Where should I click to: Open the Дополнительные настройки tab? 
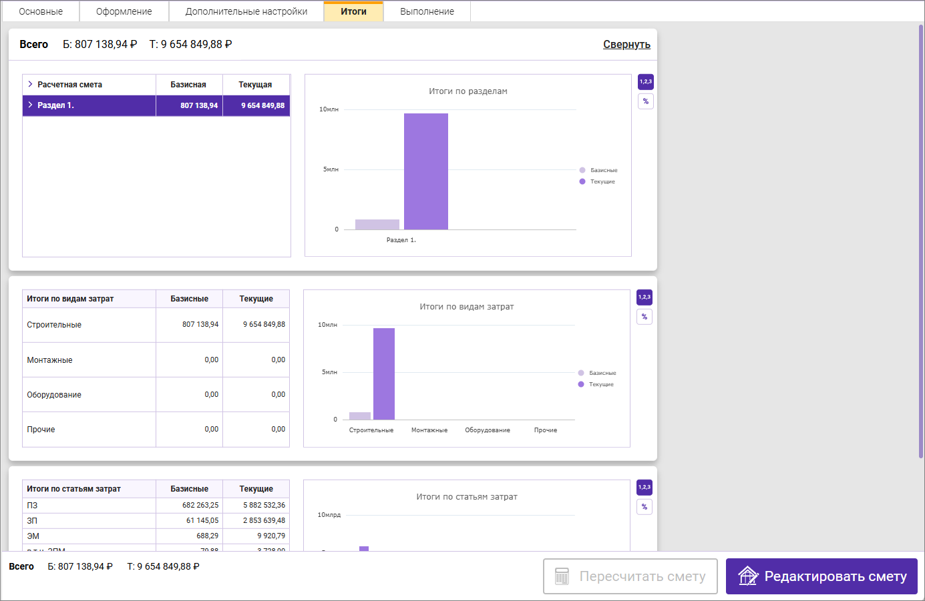[246, 11]
